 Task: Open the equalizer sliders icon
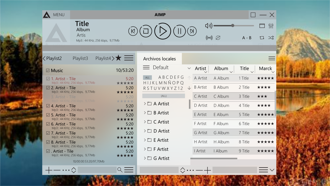point(271,26)
